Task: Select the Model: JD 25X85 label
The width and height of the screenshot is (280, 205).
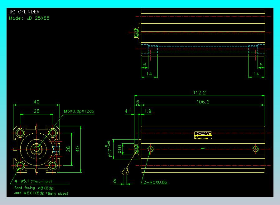Action: [x=29, y=18]
